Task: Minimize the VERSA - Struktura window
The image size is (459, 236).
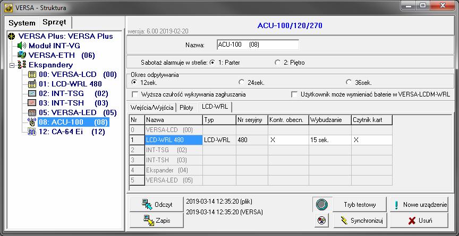Action: tap(410, 6)
